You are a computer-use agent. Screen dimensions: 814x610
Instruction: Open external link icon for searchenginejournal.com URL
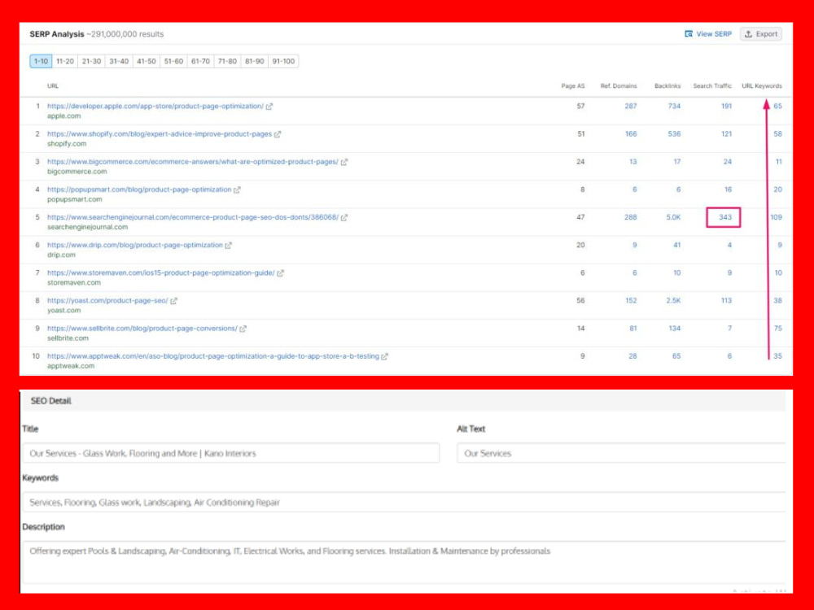coord(344,217)
